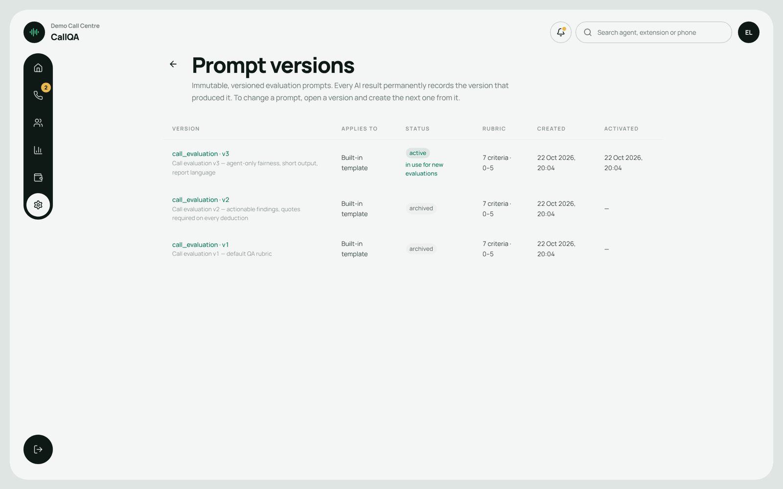
Task: Click the CallQA app name
Action: (x=65, y=37)
